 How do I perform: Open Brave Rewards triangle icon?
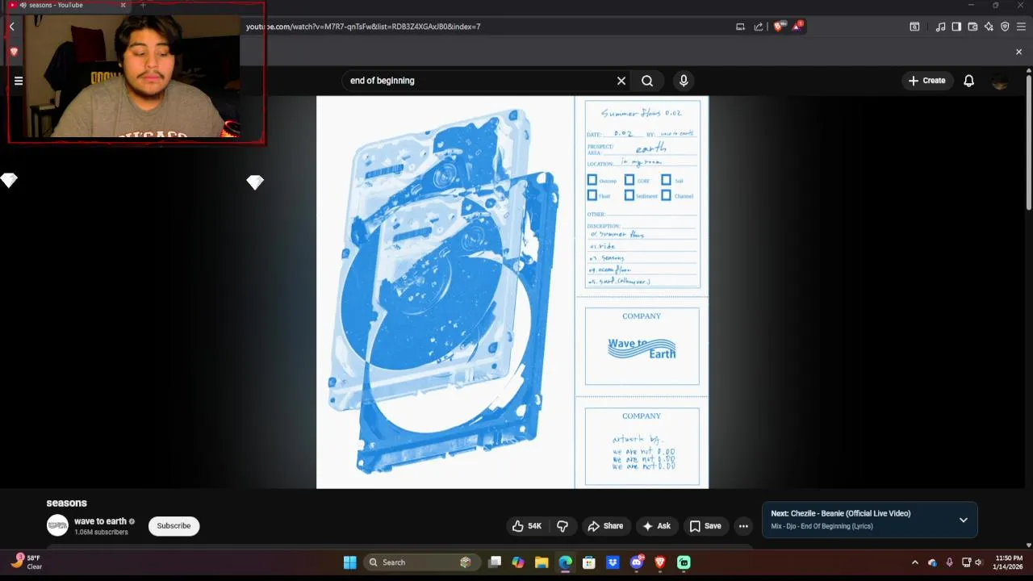point(797,27)
